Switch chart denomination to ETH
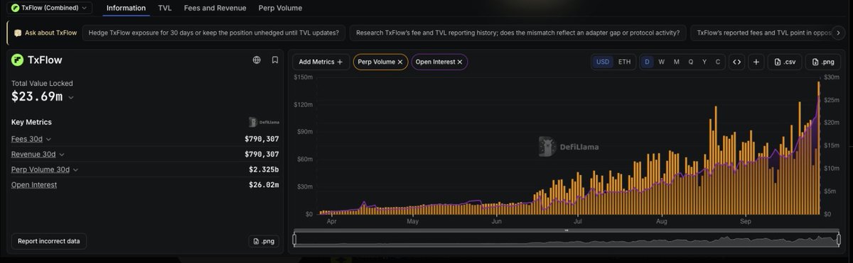Viewport: 853px width, 263px height. tap(624, 62)
